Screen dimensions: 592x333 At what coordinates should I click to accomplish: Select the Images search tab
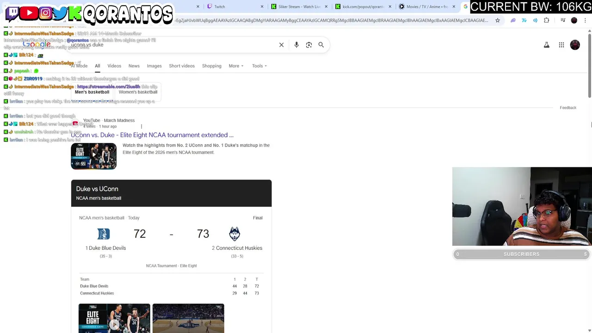click(x=154, y=66)
